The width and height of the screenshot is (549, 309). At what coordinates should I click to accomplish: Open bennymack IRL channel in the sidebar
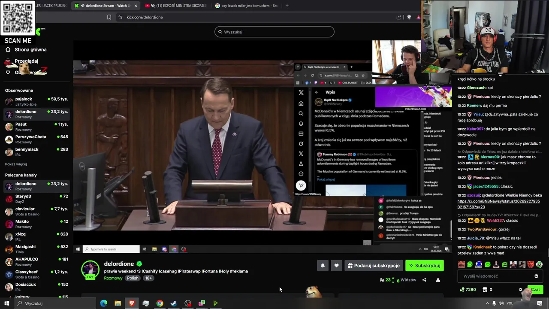pyautogui.click(x=36, y=151)
